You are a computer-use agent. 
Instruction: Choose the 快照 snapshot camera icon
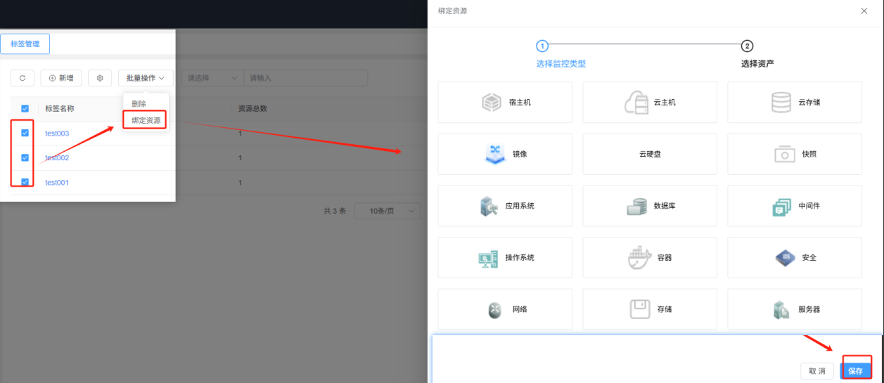(x=785, y=155)
